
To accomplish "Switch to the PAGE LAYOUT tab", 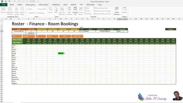I will (x=44, y=5).
